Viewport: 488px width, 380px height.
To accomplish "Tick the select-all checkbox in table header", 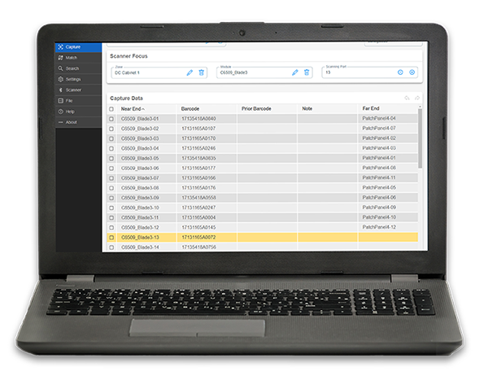I will click(111, 108).
